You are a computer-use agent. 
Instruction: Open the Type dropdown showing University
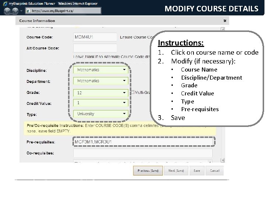(100, 114)
